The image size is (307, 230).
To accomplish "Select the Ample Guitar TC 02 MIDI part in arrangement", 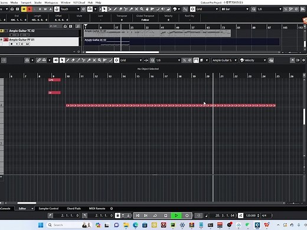I will click(x=157, y=33).
